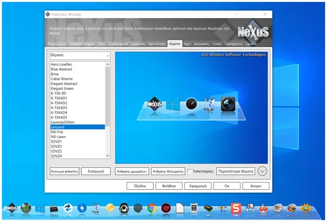Switch to the Περιεχόμενο tab
The height and width of the screenshot is (222, 327).
pos(57,44)
